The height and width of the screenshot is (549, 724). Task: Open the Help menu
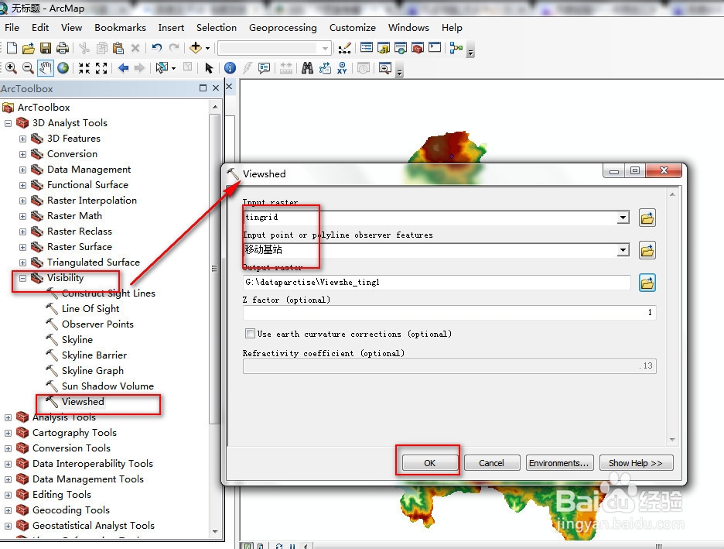(452, 28)
